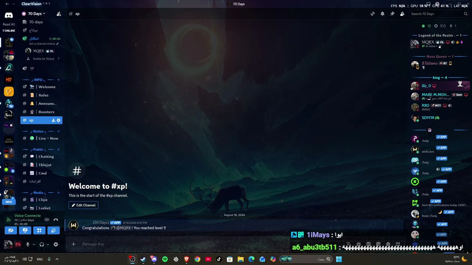Share your screen in voice panel
The height and width of the screenshot is (265, 472).
point(25,231)
